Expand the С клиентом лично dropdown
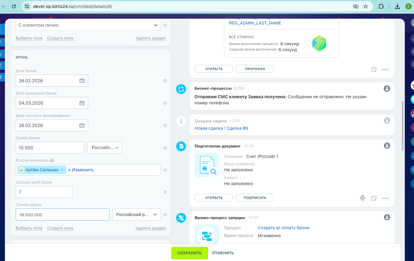This screenshot has width=414, height=261. click(156, 25)
